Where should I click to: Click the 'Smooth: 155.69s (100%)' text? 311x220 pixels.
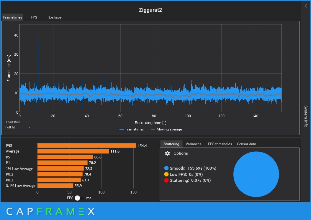click(193, 168)
